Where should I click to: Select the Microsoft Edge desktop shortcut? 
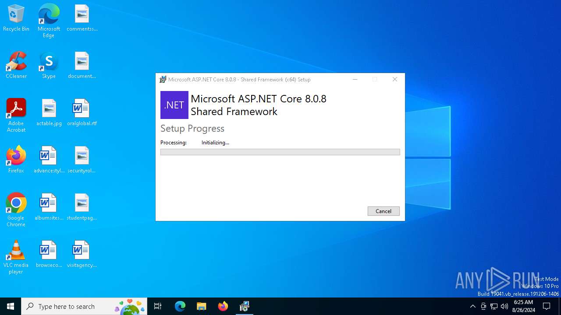49,21
